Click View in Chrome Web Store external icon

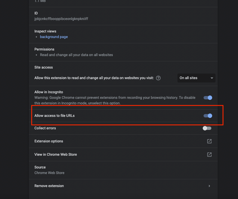coord(209,155)
